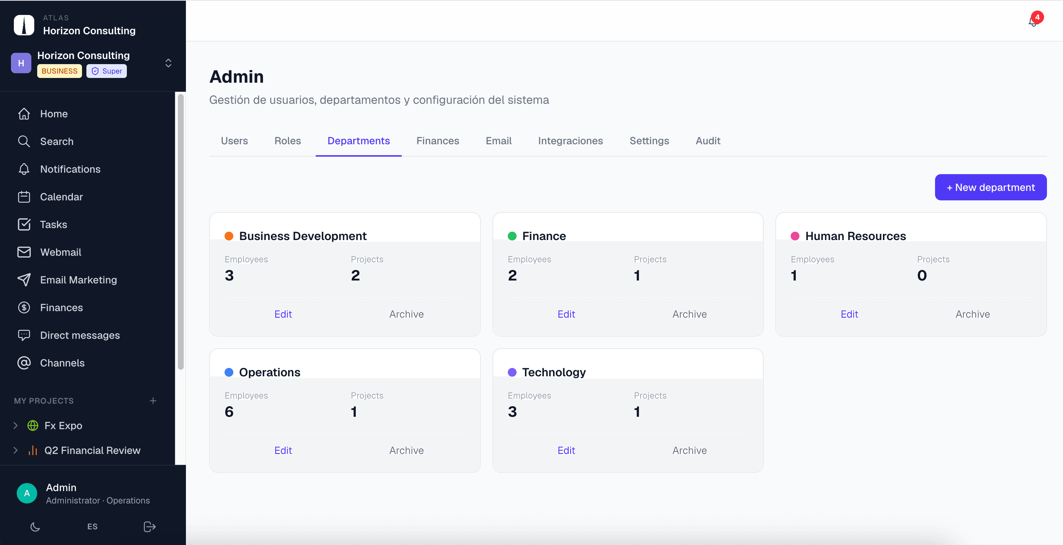Viewport: 1063px width, 545px height.
Task: Click the Channels at-sign icon
Action: pos(24,363)
